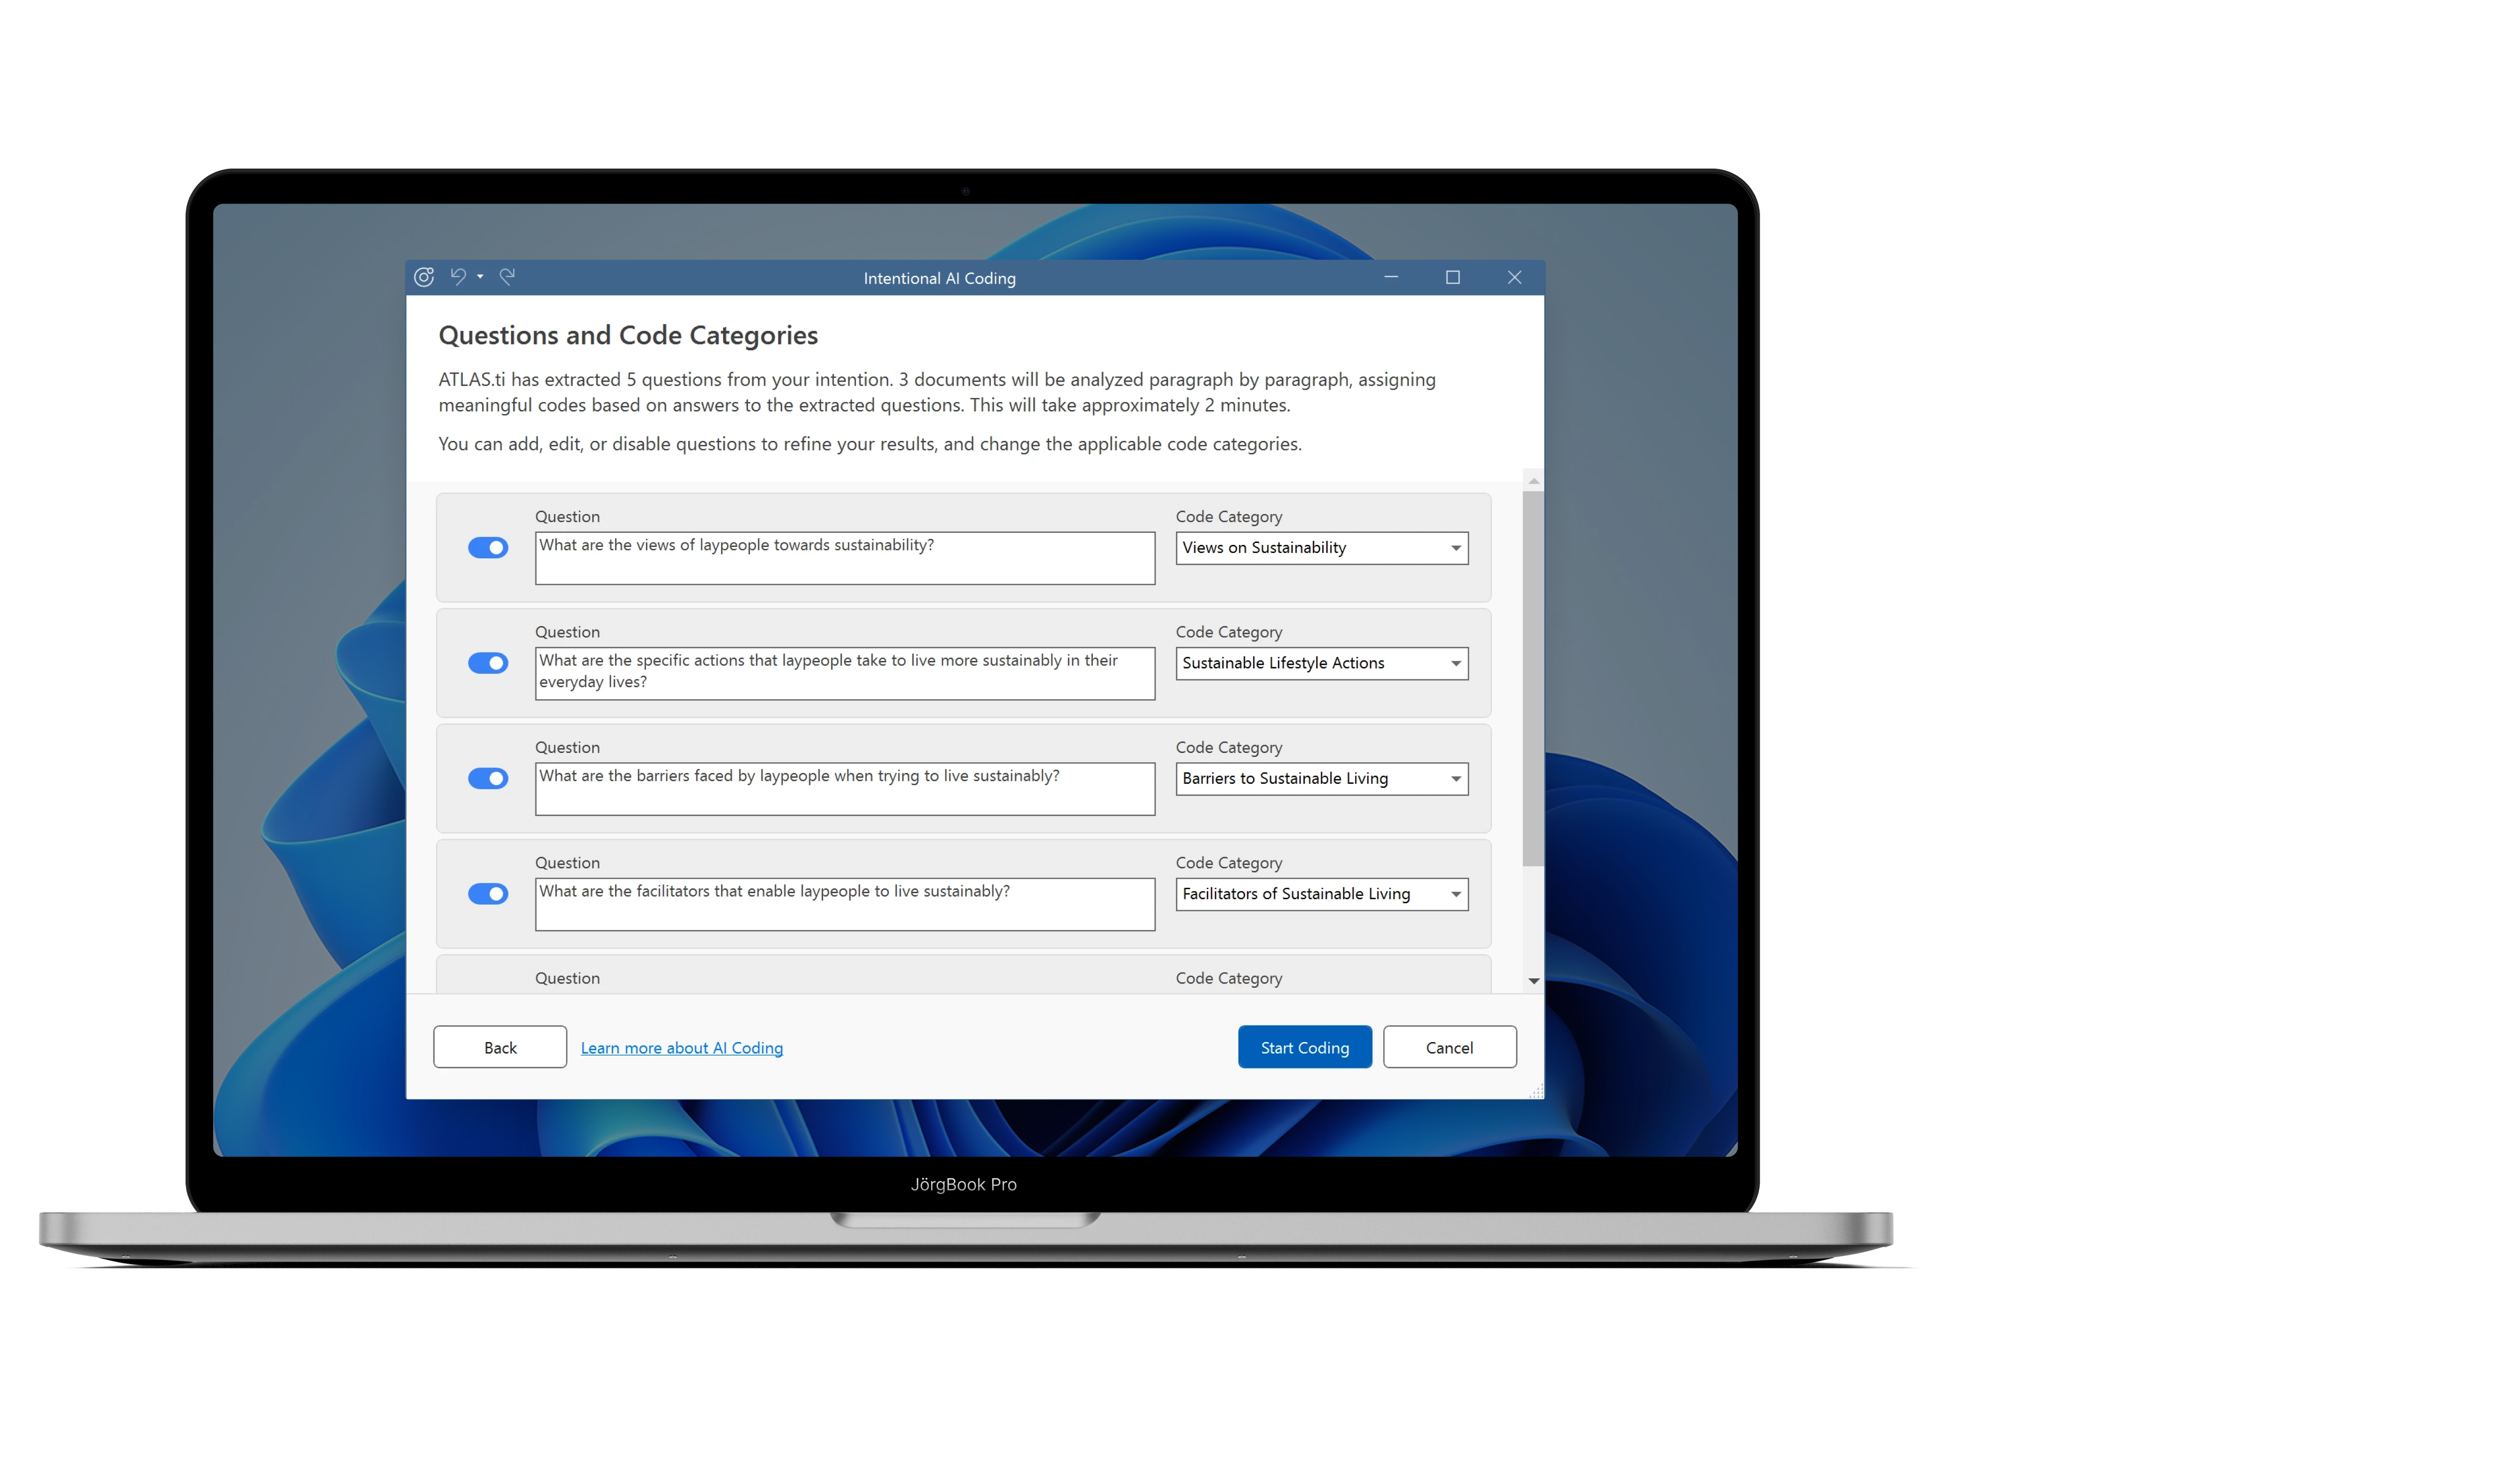The width and height of the screenshot is (2520, 1479).
Task: Click the Undo arrow icon
Action: [x=458, y=276]
